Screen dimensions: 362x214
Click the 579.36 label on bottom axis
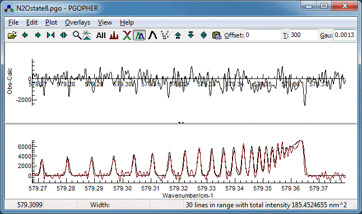coord(290,188)
